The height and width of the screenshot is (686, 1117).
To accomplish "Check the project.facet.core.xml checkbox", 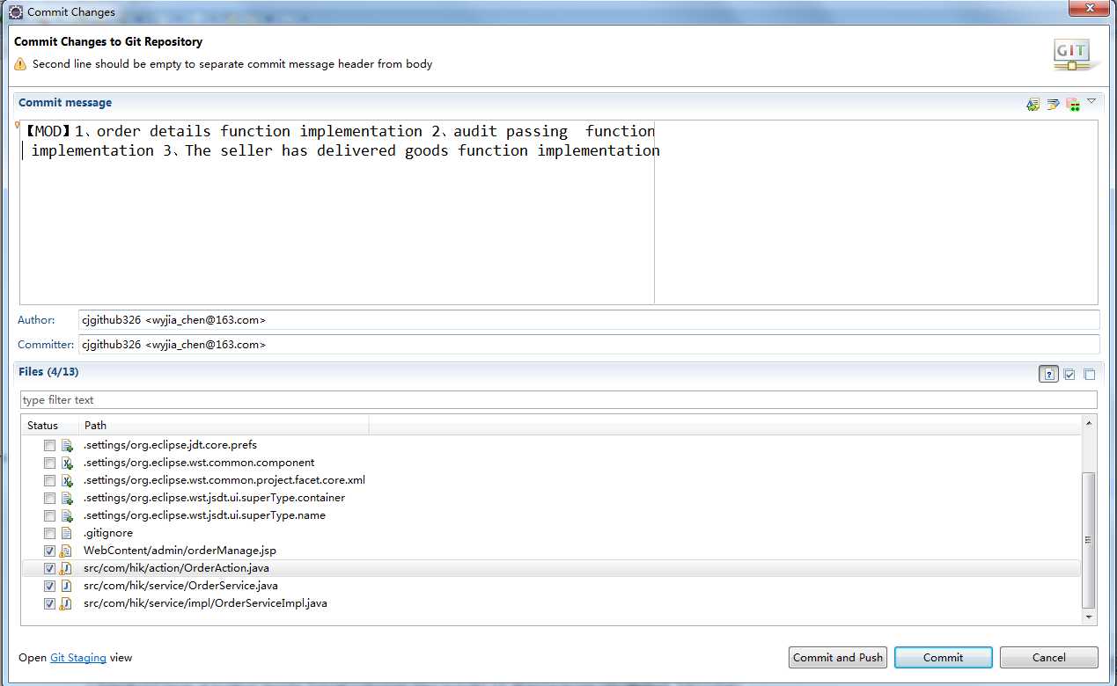I will (x=50, y=480).
